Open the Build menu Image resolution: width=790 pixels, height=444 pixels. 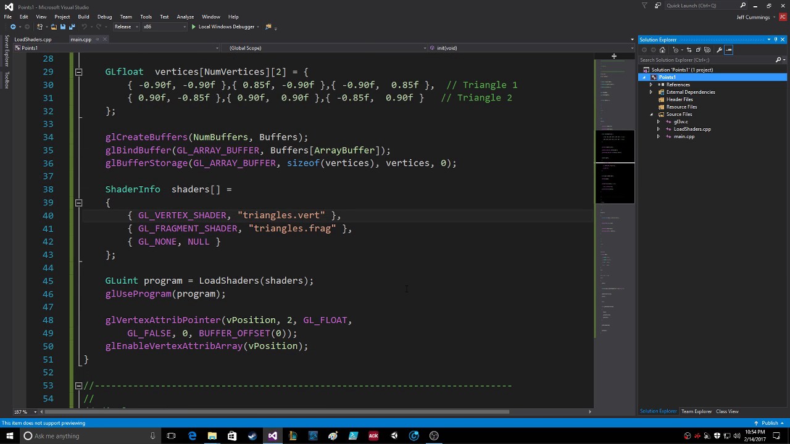point(83,17)
